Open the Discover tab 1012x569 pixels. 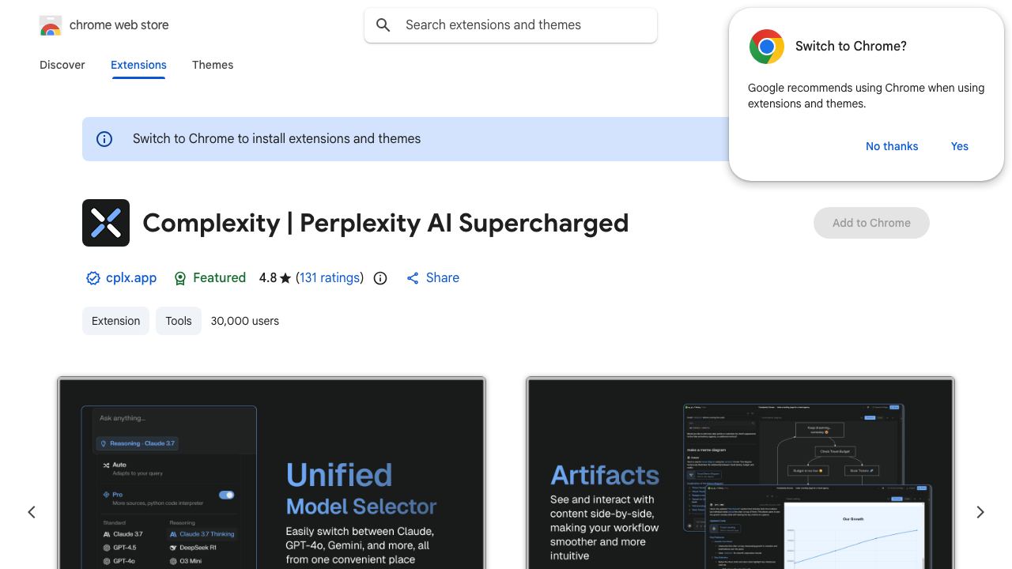click(62, 65)
